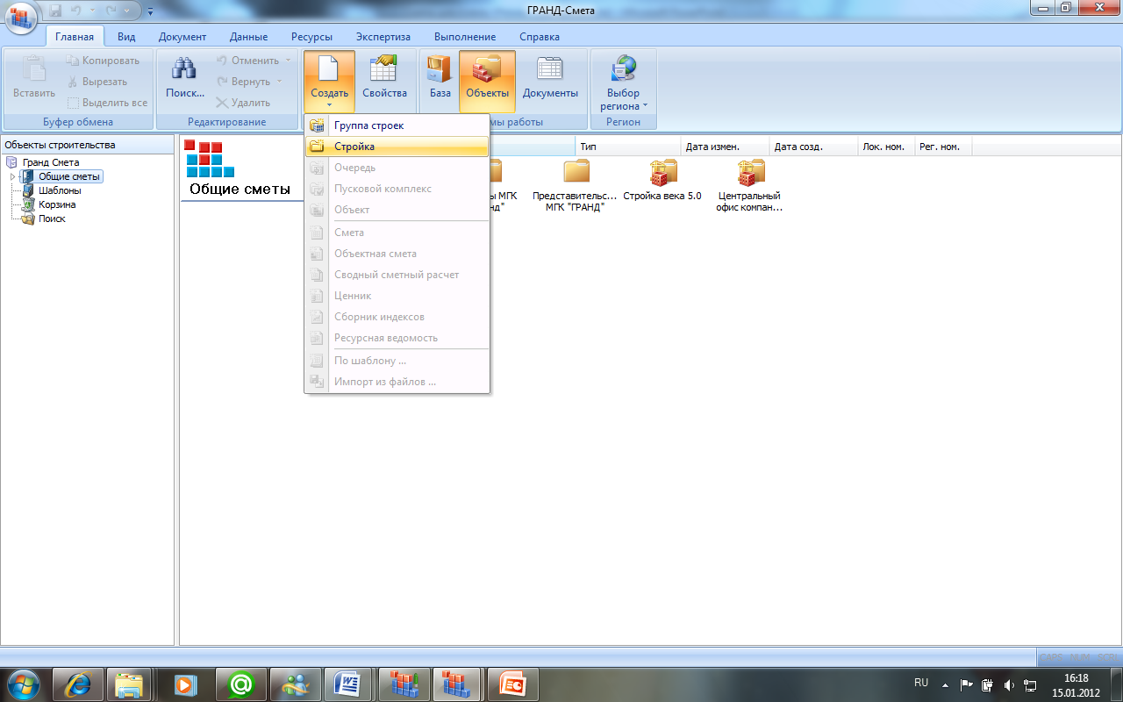Image resolution: width=1123 pixels, height=702 pixels.
Task: Click the Ценник menu entry
Action: tap(397, 296)
